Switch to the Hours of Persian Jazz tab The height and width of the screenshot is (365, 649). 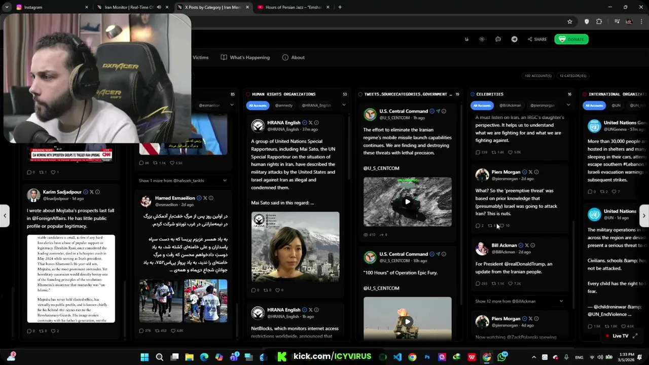[294, 7]
